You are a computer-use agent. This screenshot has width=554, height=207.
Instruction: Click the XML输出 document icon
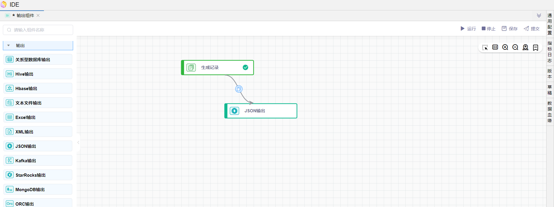point(10,132)
